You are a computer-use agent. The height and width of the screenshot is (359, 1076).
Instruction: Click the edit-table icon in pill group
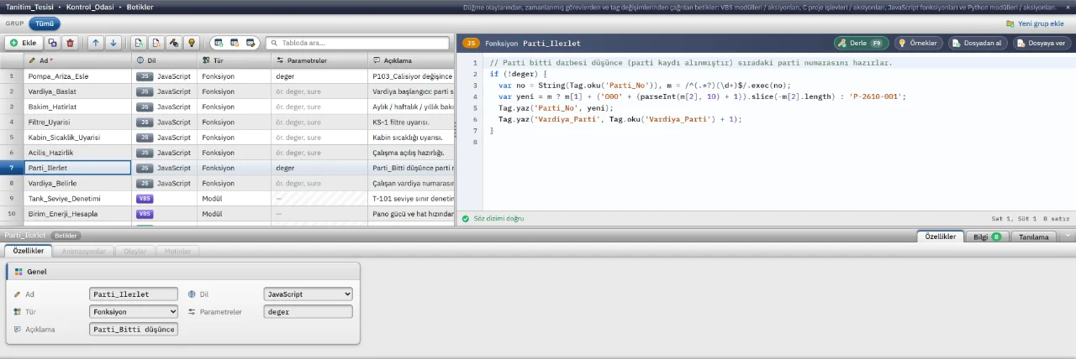tap(251, 42)
